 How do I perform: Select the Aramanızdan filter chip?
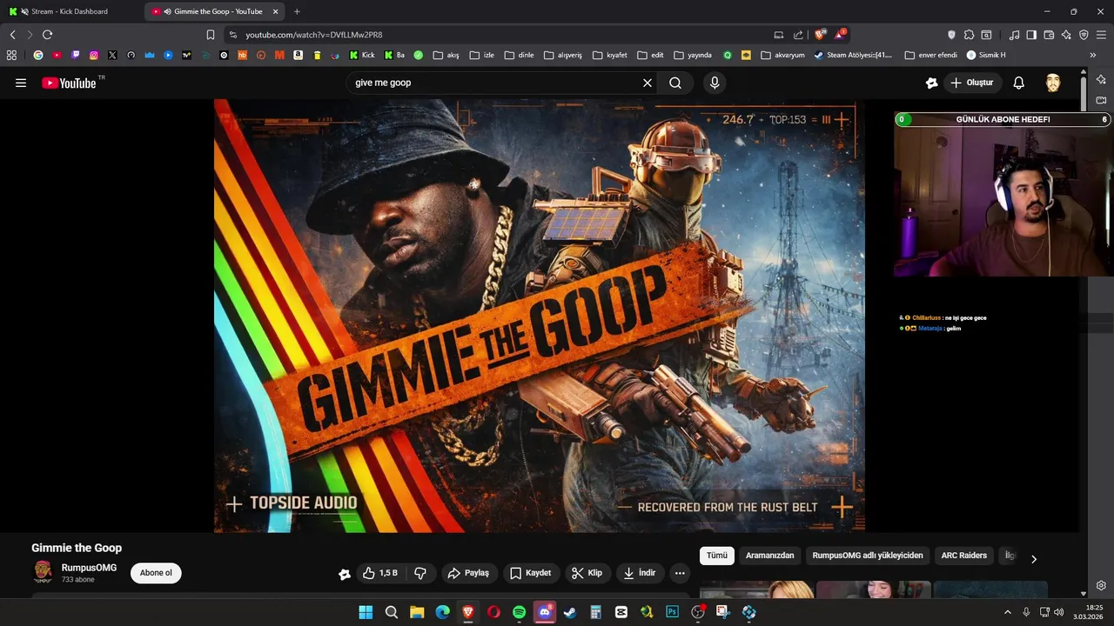click(x=770, y=556)
